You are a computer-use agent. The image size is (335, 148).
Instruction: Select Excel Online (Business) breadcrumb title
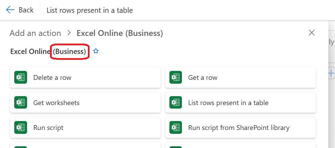(x=120, y=33)
